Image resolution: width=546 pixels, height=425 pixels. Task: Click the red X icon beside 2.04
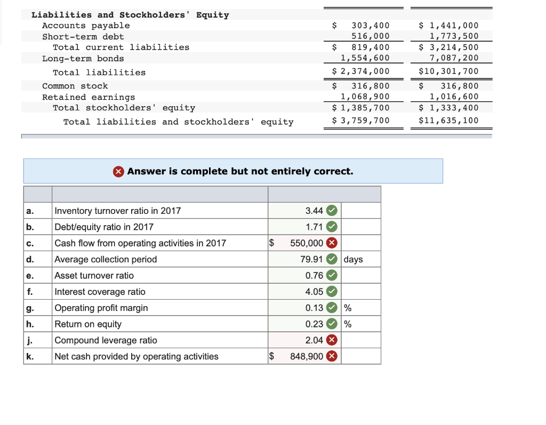tap(332, 340)
